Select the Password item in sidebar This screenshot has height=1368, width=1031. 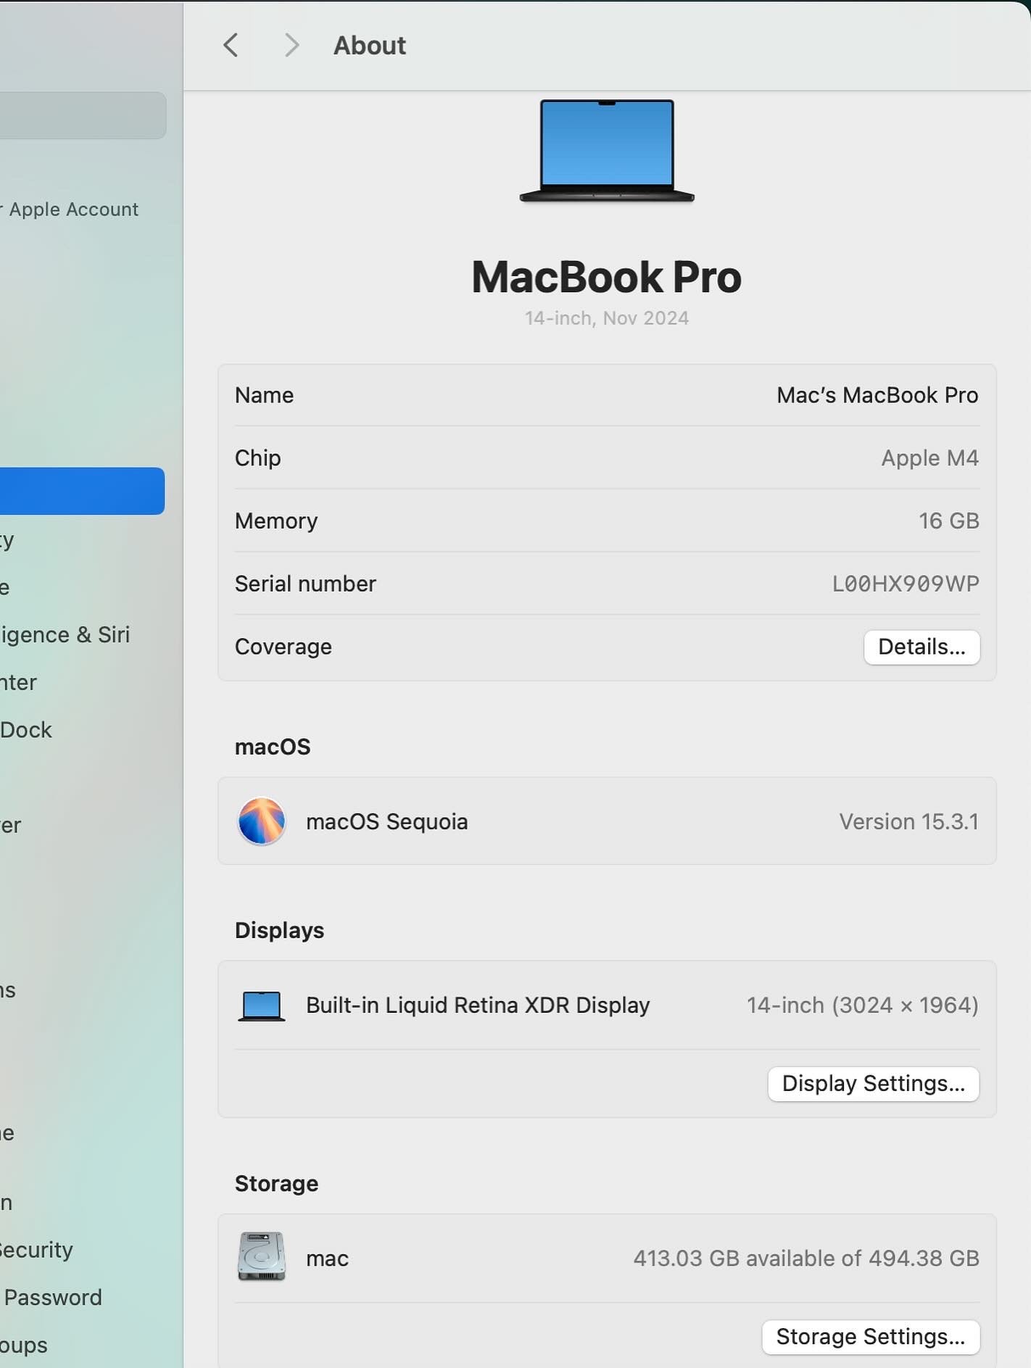pyautogui.click(x=52, y=1297)
